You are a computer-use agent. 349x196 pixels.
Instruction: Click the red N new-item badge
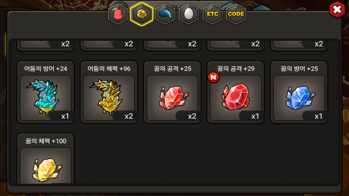[213, 78]
